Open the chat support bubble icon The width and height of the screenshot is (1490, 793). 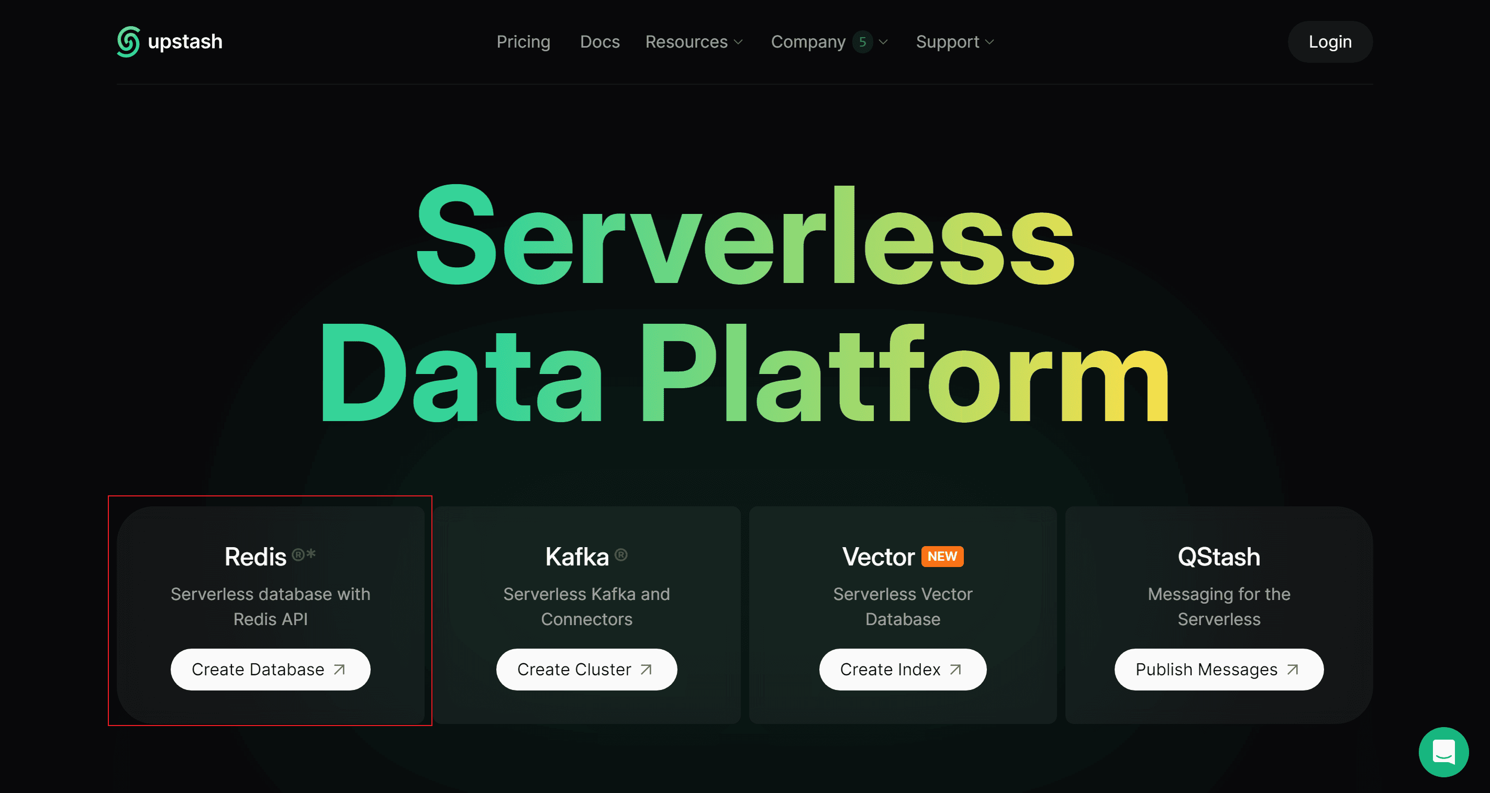pyautogui.click(x=1444, y=752)
